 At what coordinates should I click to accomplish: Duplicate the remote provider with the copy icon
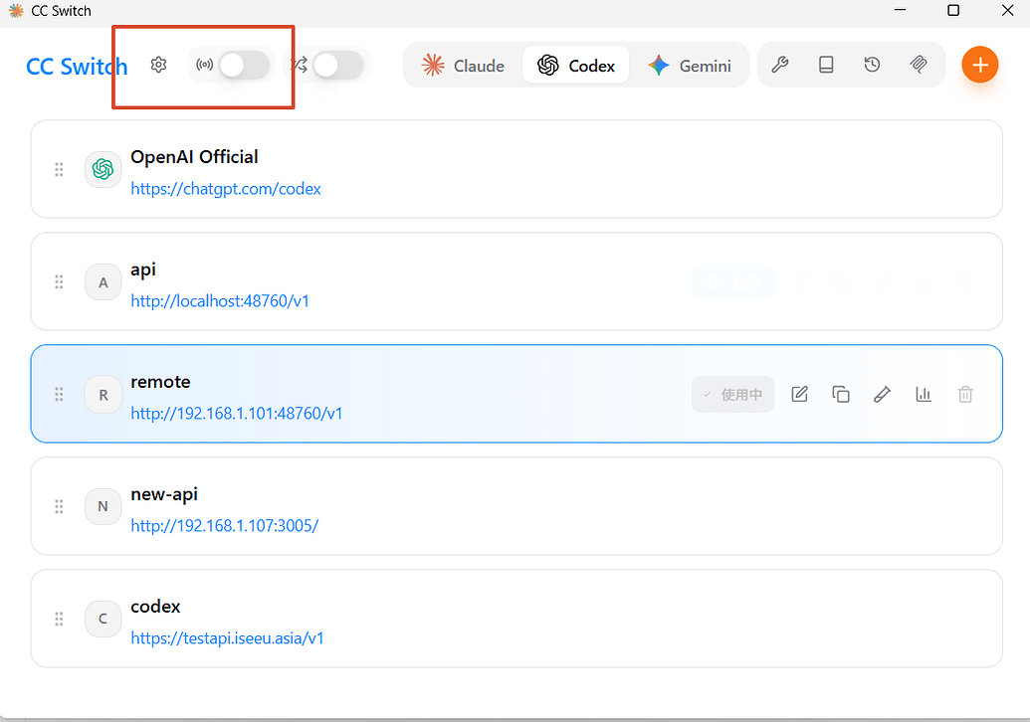(841, 394)
